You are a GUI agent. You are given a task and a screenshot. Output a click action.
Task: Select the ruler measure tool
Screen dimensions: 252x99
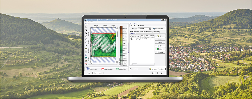click(86, 49)
